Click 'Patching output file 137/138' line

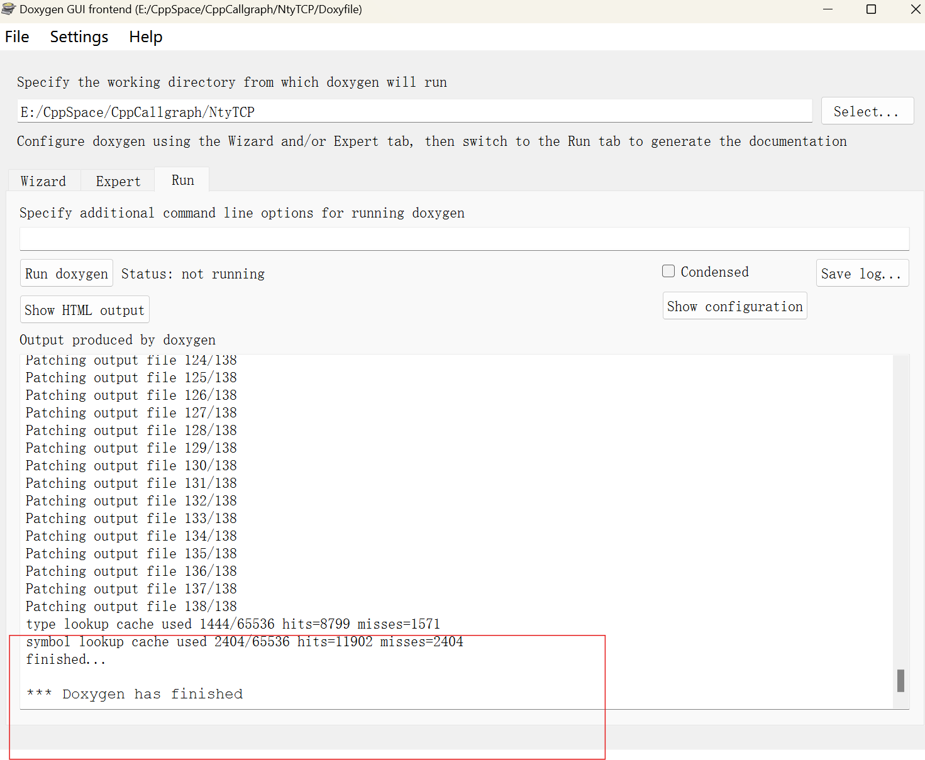[131, 588]
